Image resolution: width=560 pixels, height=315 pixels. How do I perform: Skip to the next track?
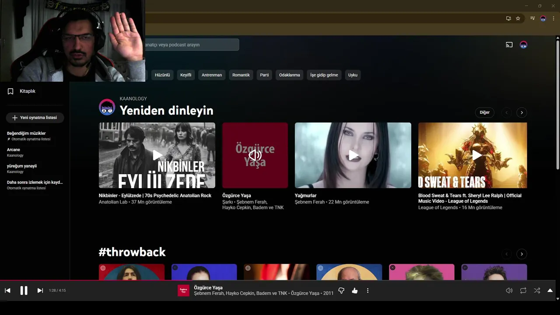click(40, 290)
